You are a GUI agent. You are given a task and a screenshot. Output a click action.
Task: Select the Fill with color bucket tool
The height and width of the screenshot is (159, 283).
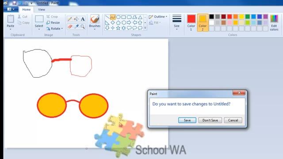(76, 19)
